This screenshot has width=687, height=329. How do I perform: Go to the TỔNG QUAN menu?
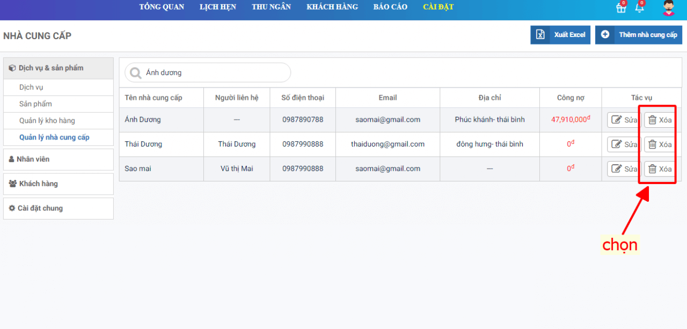coord(162,8)
